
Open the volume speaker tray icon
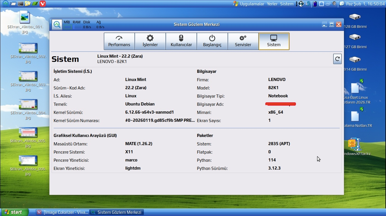click(334, 4)
